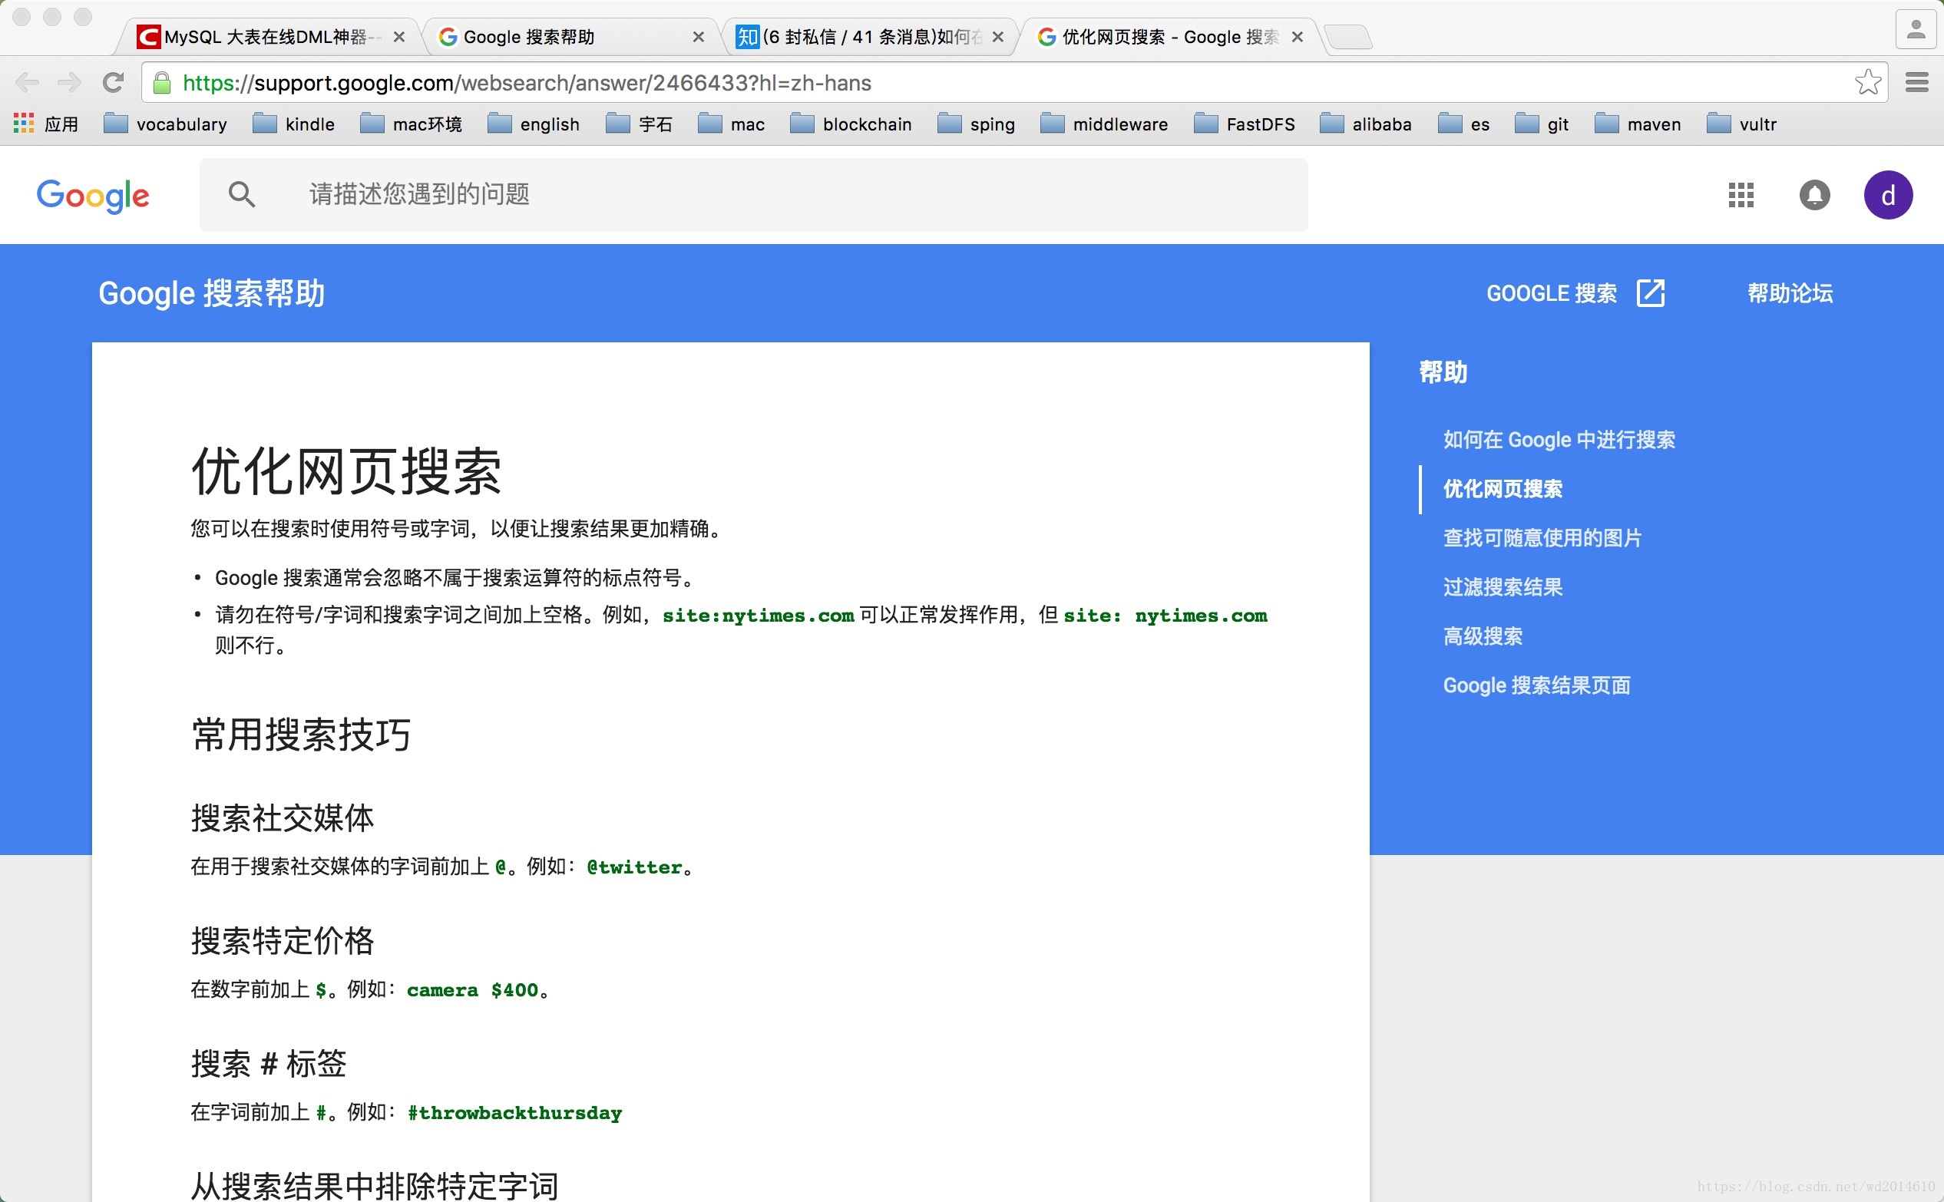Screen dimensions: 1944x1202
Task: Click the browser back arrow
Action: (27, 82)
